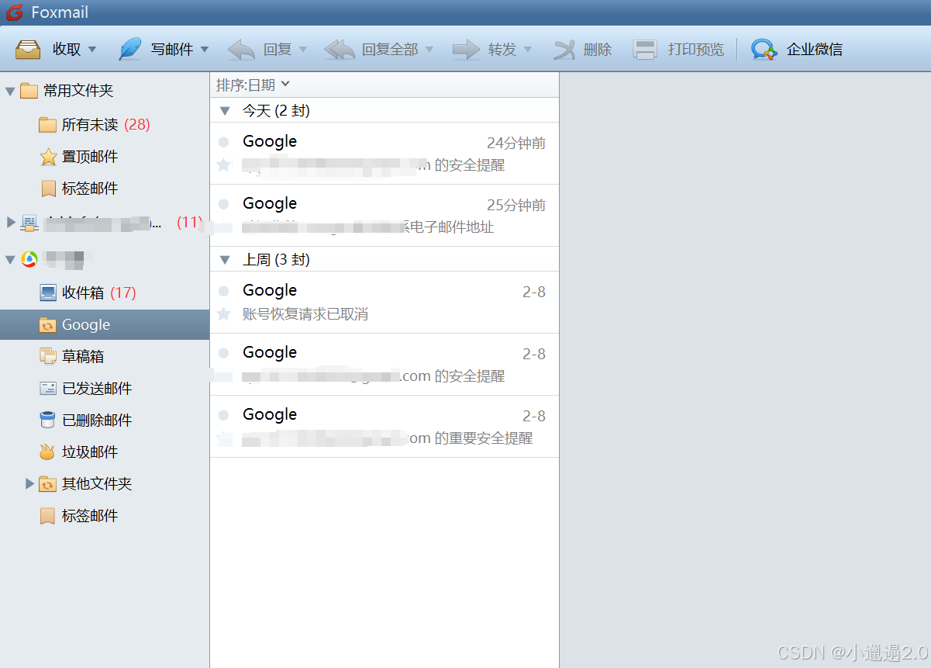
Task: Click the 收件箱 monitor icon
Action: coord(48,292)
